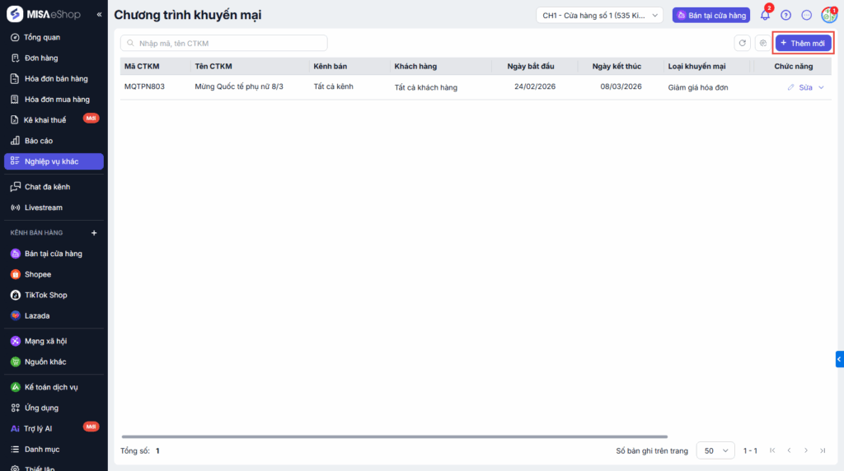Go to previous page
844x471 pixels.
pyautogui.click(x=789, y=450)
